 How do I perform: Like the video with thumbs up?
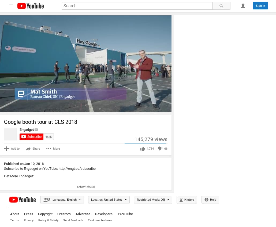(147, 149)
